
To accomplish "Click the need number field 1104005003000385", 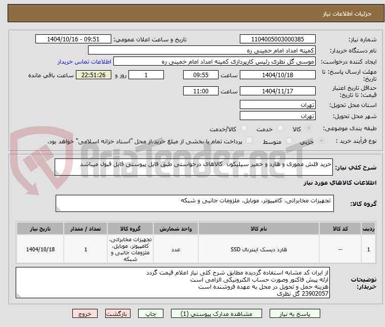I will click(277, 39).
